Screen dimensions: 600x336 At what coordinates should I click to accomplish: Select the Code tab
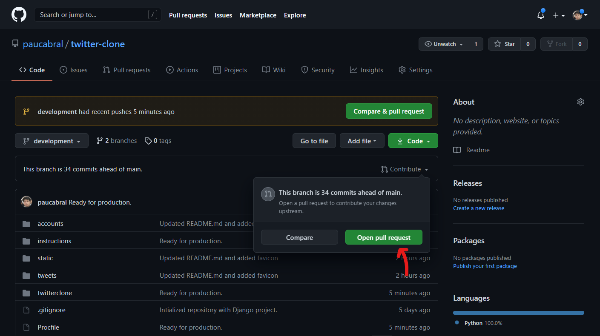point(32,70)
